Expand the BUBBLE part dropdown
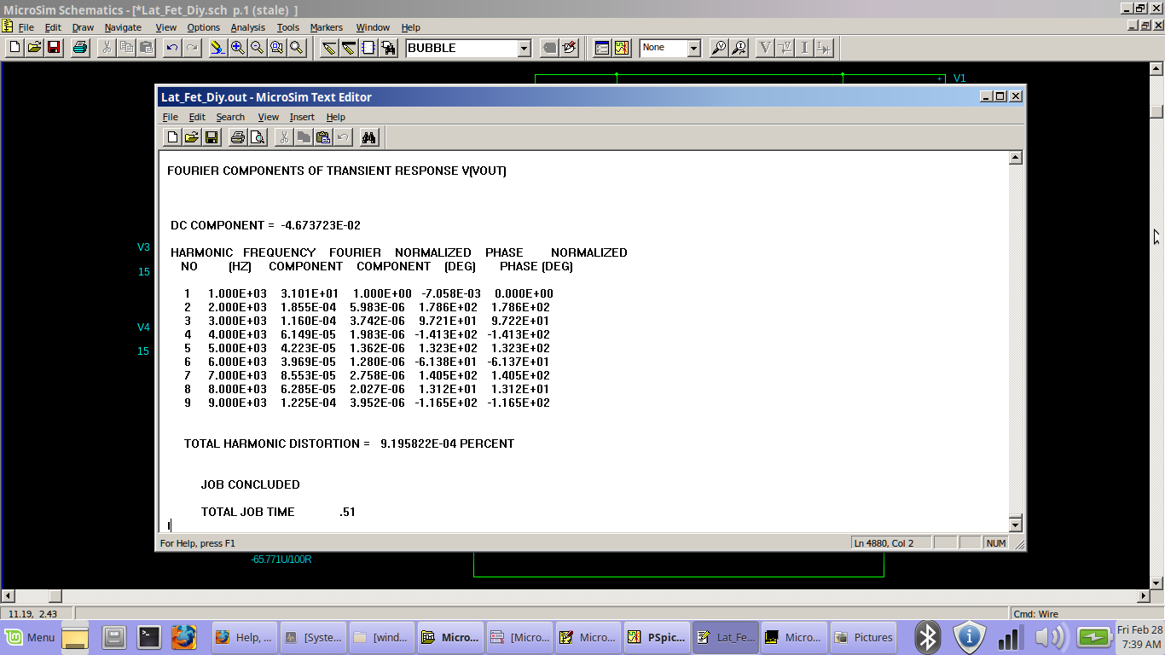The image size is (1165, 655). pyautogui.click(x=525, y=49)
